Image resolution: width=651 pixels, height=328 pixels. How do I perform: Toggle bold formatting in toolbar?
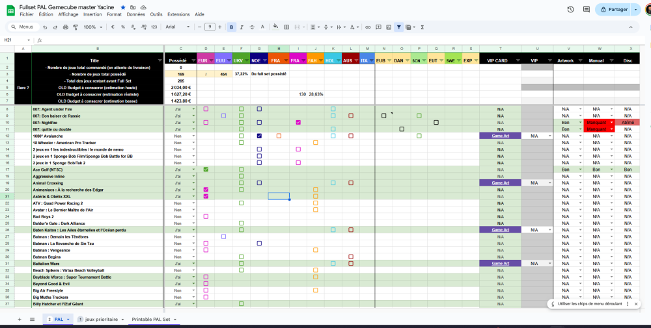(231, 27)
